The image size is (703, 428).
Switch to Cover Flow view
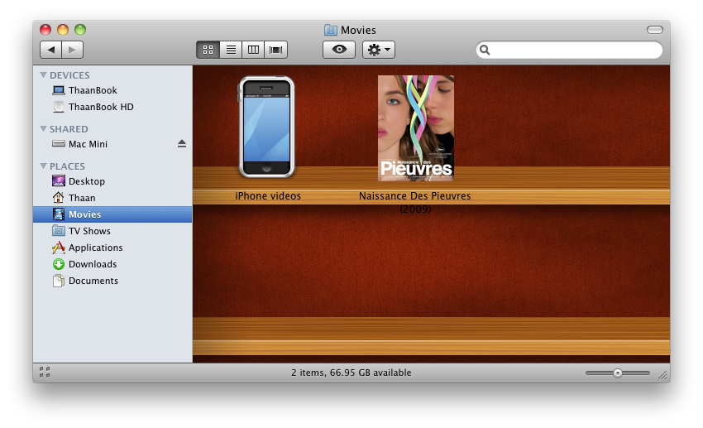[x=275, y=50]
